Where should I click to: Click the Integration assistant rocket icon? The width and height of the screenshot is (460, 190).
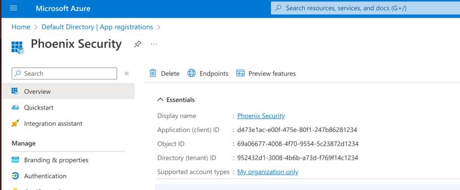click(x=15, y=123)
